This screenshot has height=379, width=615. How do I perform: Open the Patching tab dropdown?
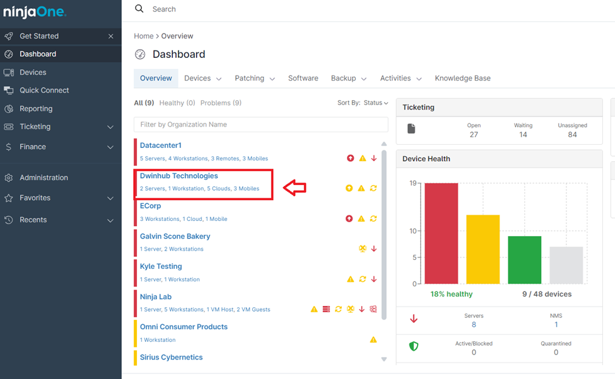(x=255, y=79)
